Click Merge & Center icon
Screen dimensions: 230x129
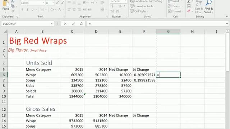[x=102, y=10]
